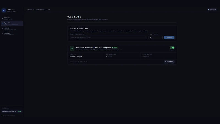Open the Sync Links menu item
The height and width of the screenshot is (124, 220).
tap(12, 23)
